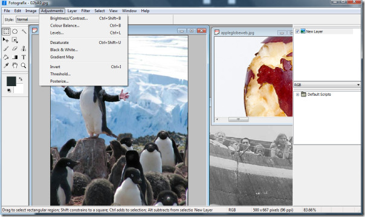The image size is (365, 217).
Task: Expand the Default Scripts tree node
Action: point(297,95)
